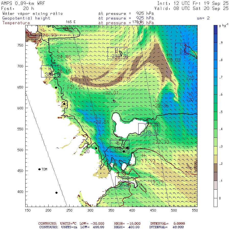The height and width of the screenshot is (230, 230).
Task: Click the boxed '378.4' height value
Action: pyautogui.click(x=149, y=132)
